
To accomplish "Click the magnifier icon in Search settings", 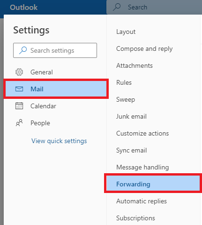I will tap(23, 50).
